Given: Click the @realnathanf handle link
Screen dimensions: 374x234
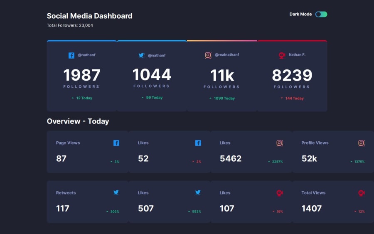Looking at the screenshot, I should click(227, 54).
